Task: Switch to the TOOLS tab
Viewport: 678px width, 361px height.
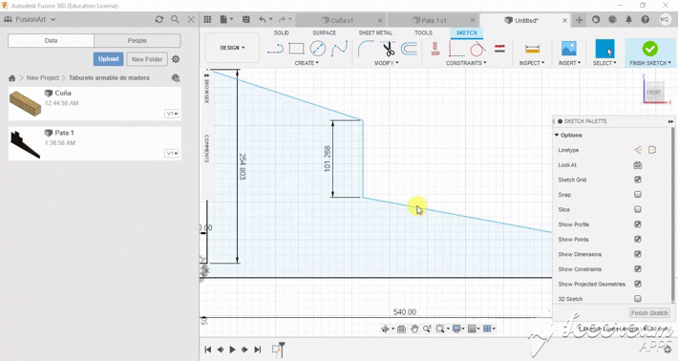Action: pos(423,32)
